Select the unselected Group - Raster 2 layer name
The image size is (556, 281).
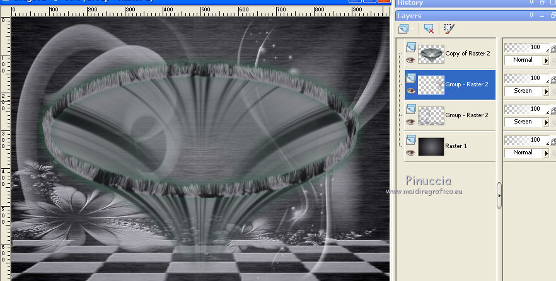pos(466,115)
